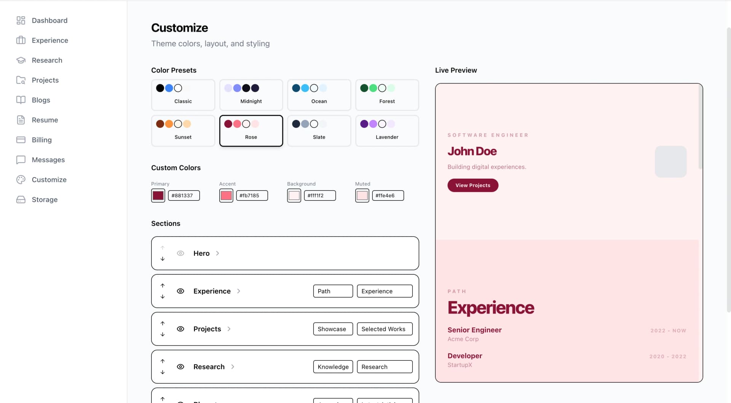Open the Customize menu entry

click(x=49, y=179)
